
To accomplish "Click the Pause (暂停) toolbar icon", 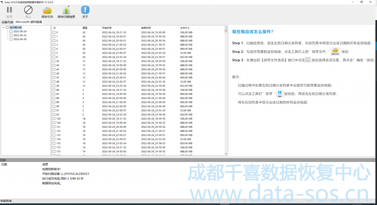I will (x=9, y=10).
